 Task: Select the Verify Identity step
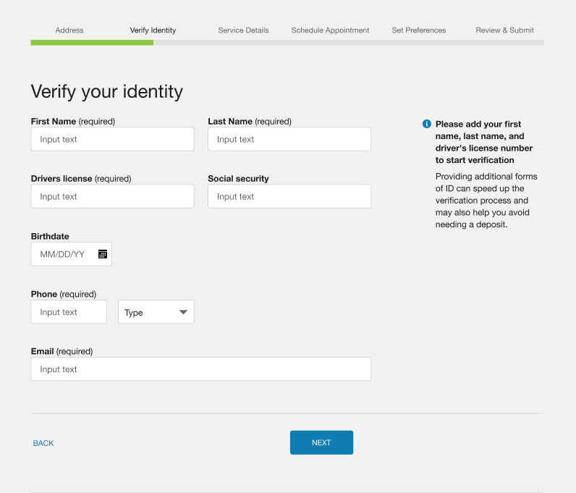153,30
